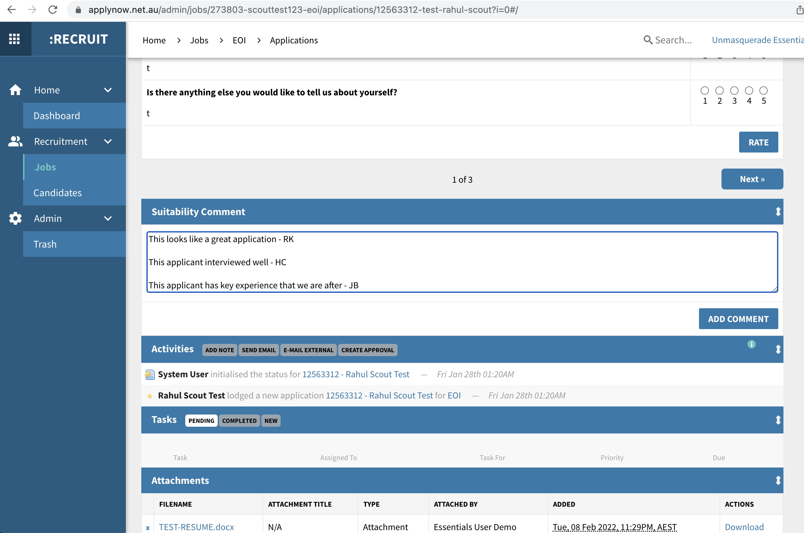The width and height of the screenshot is (804, 533).
Task: Open Trash in the sidebar
Action: coord(74,244)
